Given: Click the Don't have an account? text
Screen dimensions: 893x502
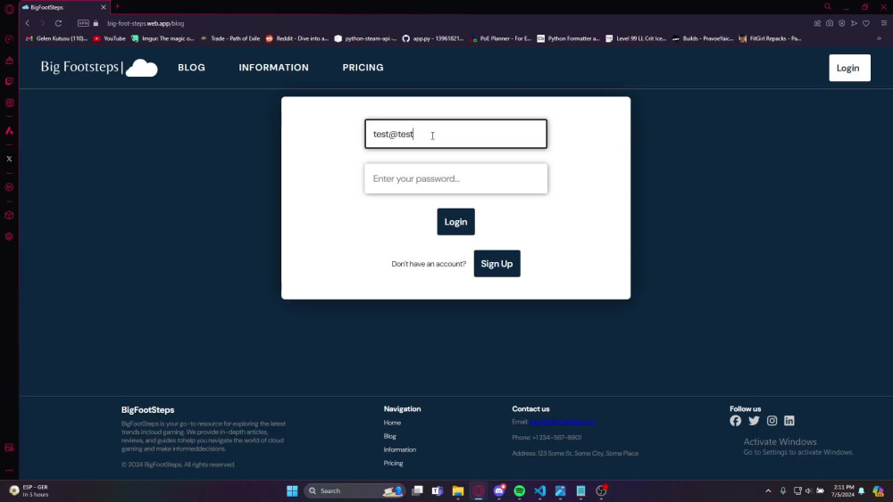Looking at the screenshot, I should [429, 264].
